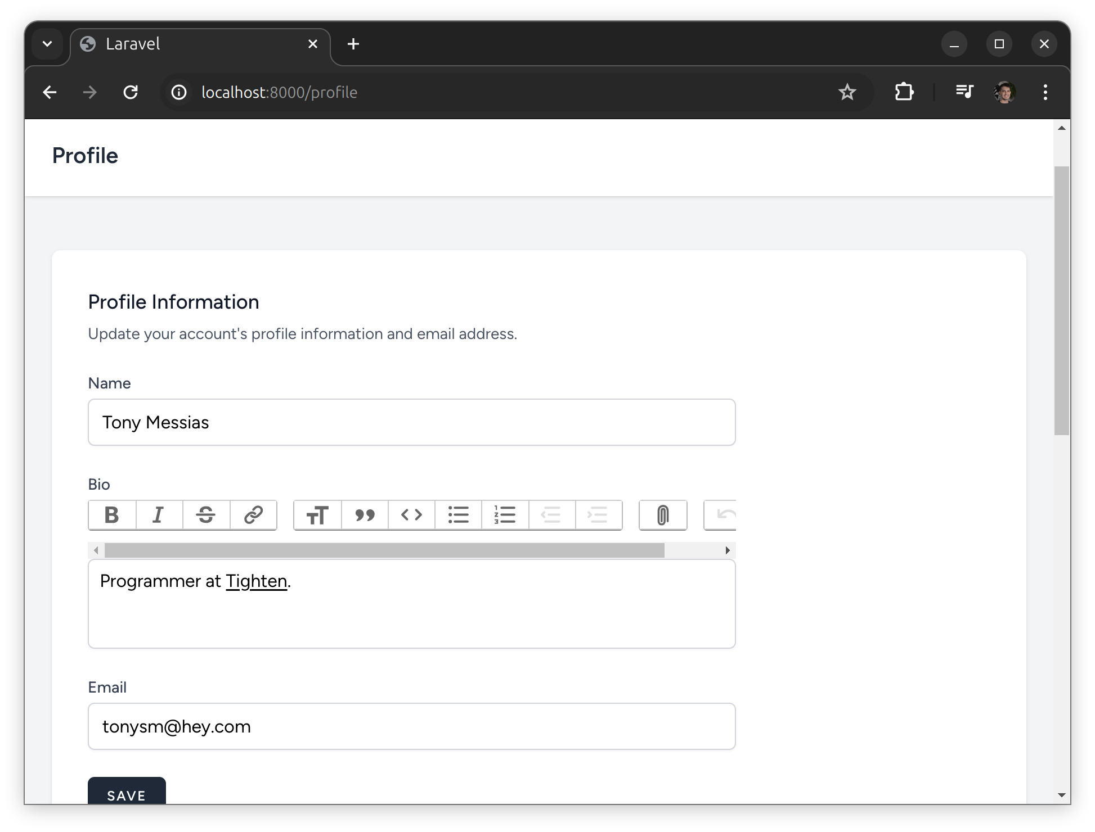Create a bulleted list in Bio

pos(458,515)
